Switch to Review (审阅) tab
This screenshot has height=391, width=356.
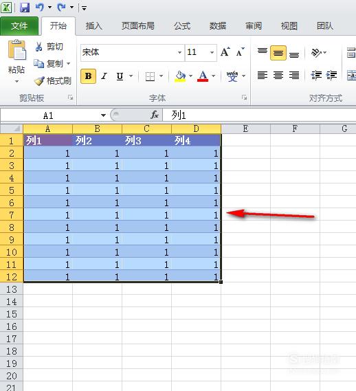click(254, 26)
